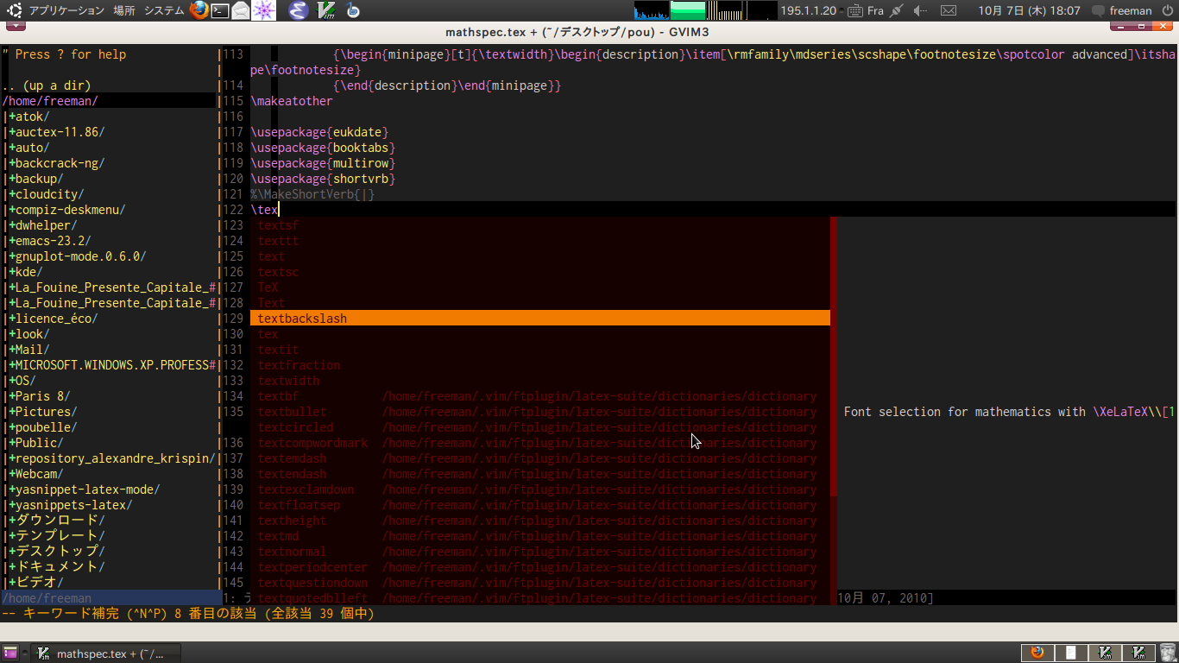
Task: Select textbullet completion entry
Action: coord(540,412)
